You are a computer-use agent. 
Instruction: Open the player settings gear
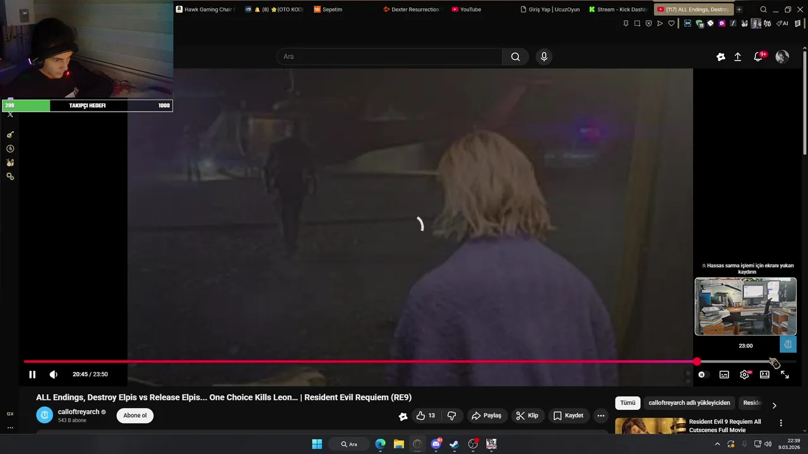(x=744, y=375)
